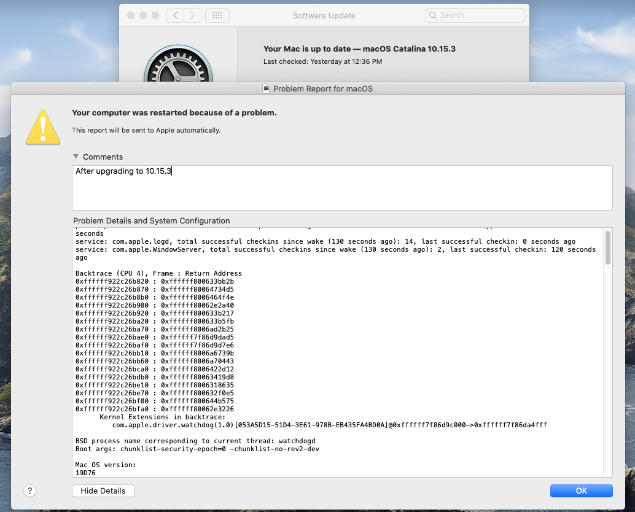The height and width of the screenshot is (512, 635).
Task: Click the '19D76' build number text
Action: [85, 473]
